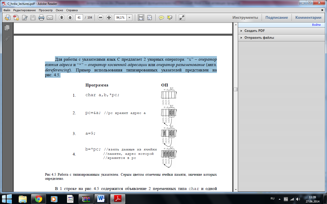The height and width of the screenshot is (204, 327).
Task: Click the page number field
Action: (79, 18)
